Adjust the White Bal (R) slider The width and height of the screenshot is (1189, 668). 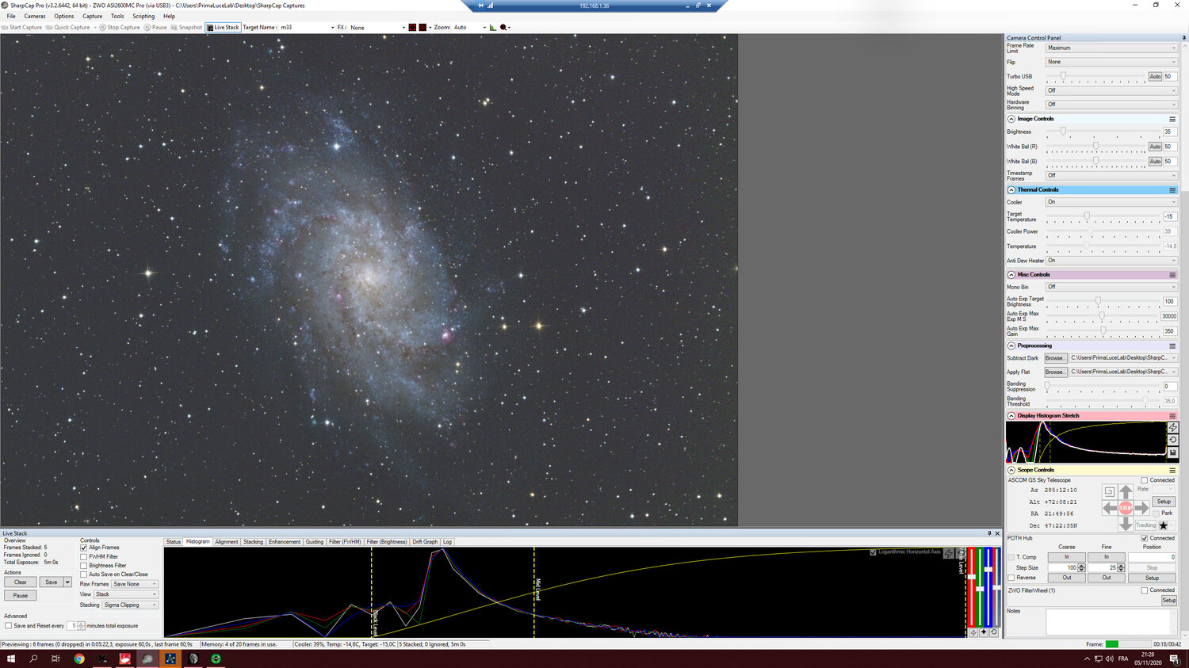coord(1096,147)
